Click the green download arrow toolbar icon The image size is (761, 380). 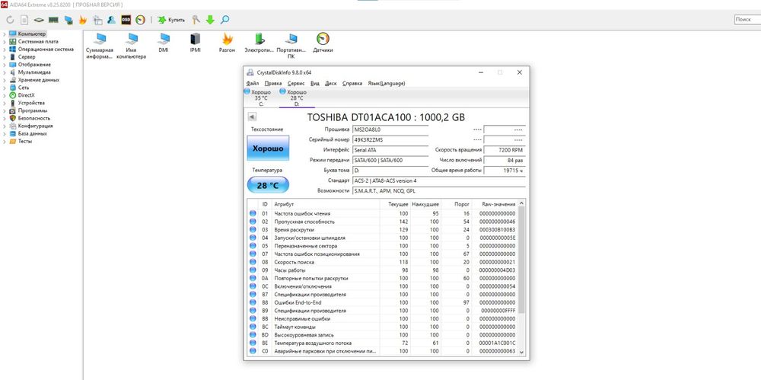pyautogui.click(x=210, y=20)
